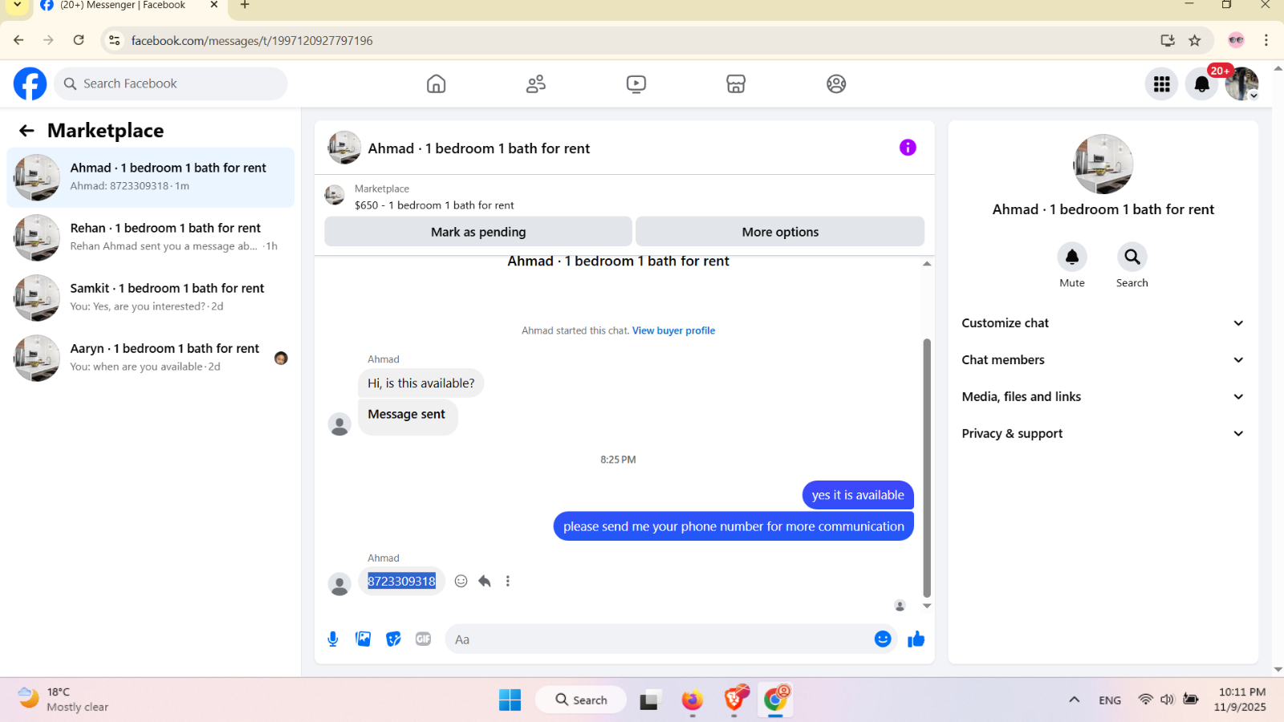
Task: Open the Samkit conversation in the chat list
Action: pyautogui.click(x=151, y=298)
